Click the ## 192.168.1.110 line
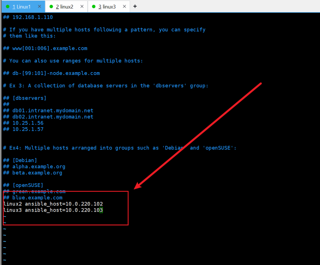The width and height of the screenshot is (320, 265). pyautogui.click(x=28, y=17)
